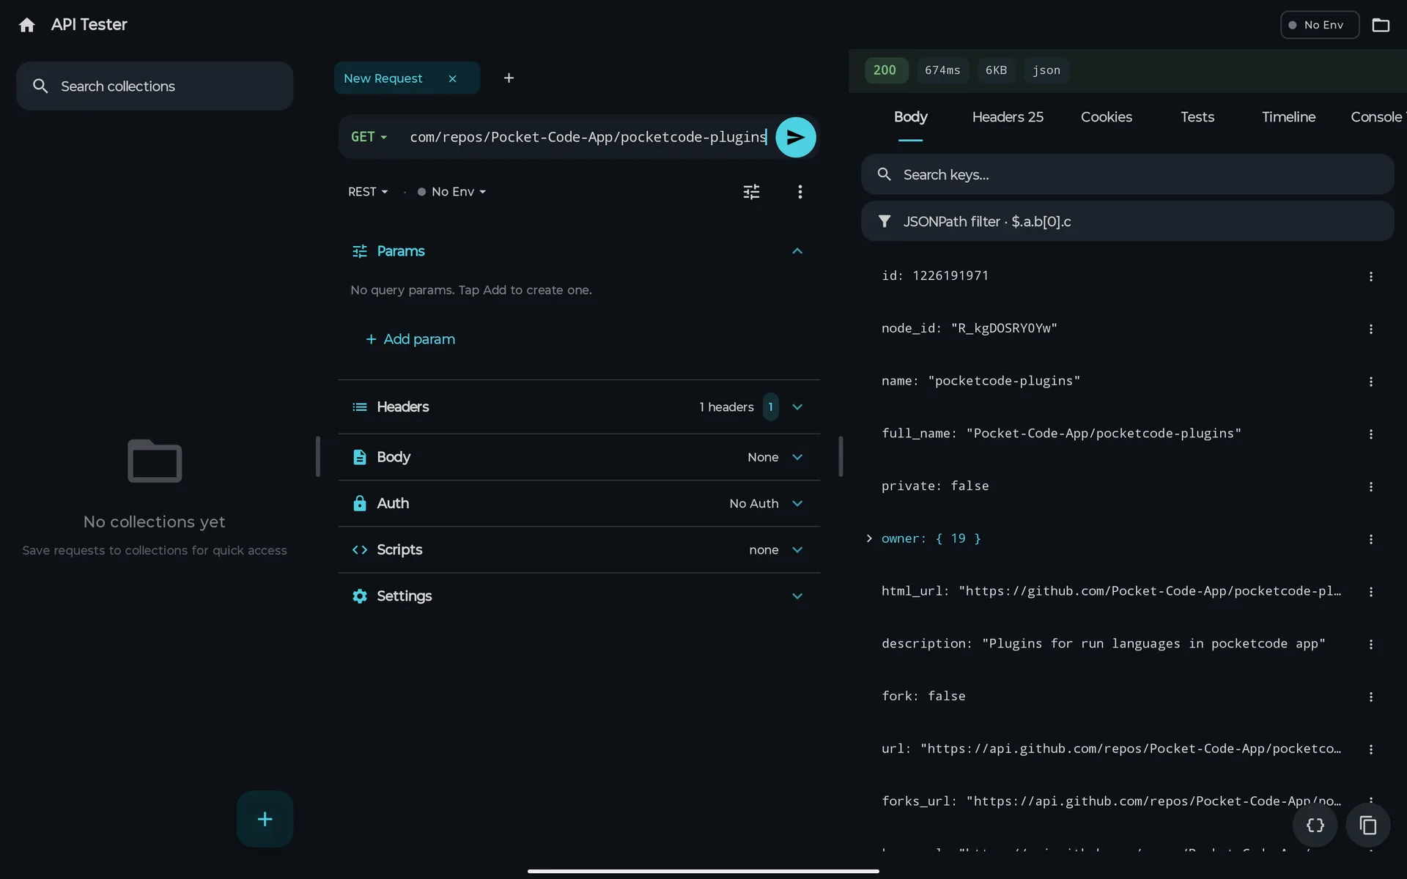The width and height of the screenshot is (1407, 879).
Task: Open options menu for url row
Action: pos(1370,750)
